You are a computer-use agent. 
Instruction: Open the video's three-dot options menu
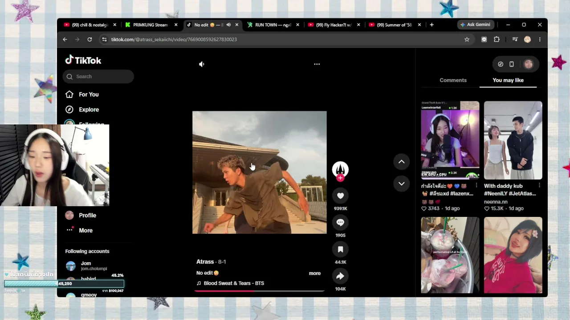pos(317,64)
